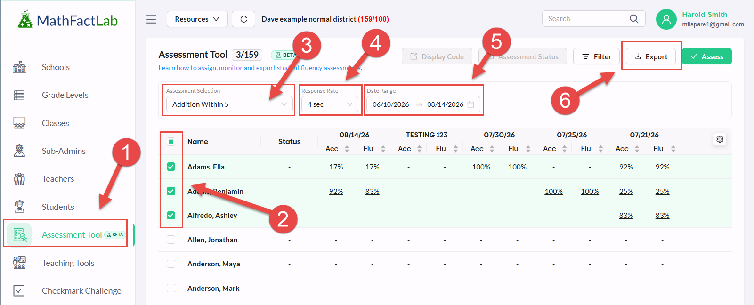Uncheck the Adams, Ella checkbox
Image resolution: width=754 pixels, height=305 pixels.
coord(171,167)
